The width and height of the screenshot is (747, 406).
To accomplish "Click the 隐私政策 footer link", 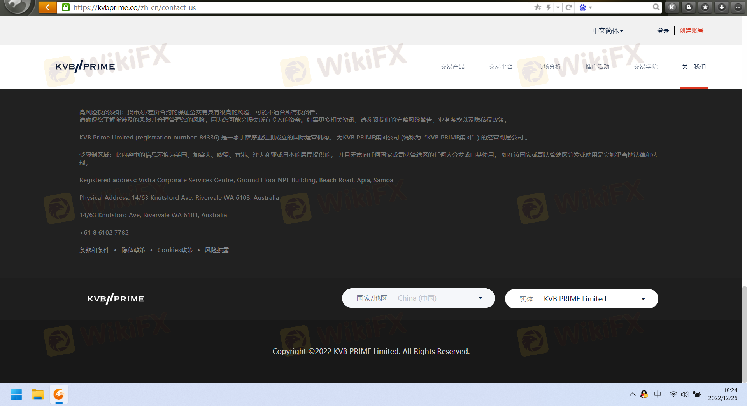I will pos(133,250).
